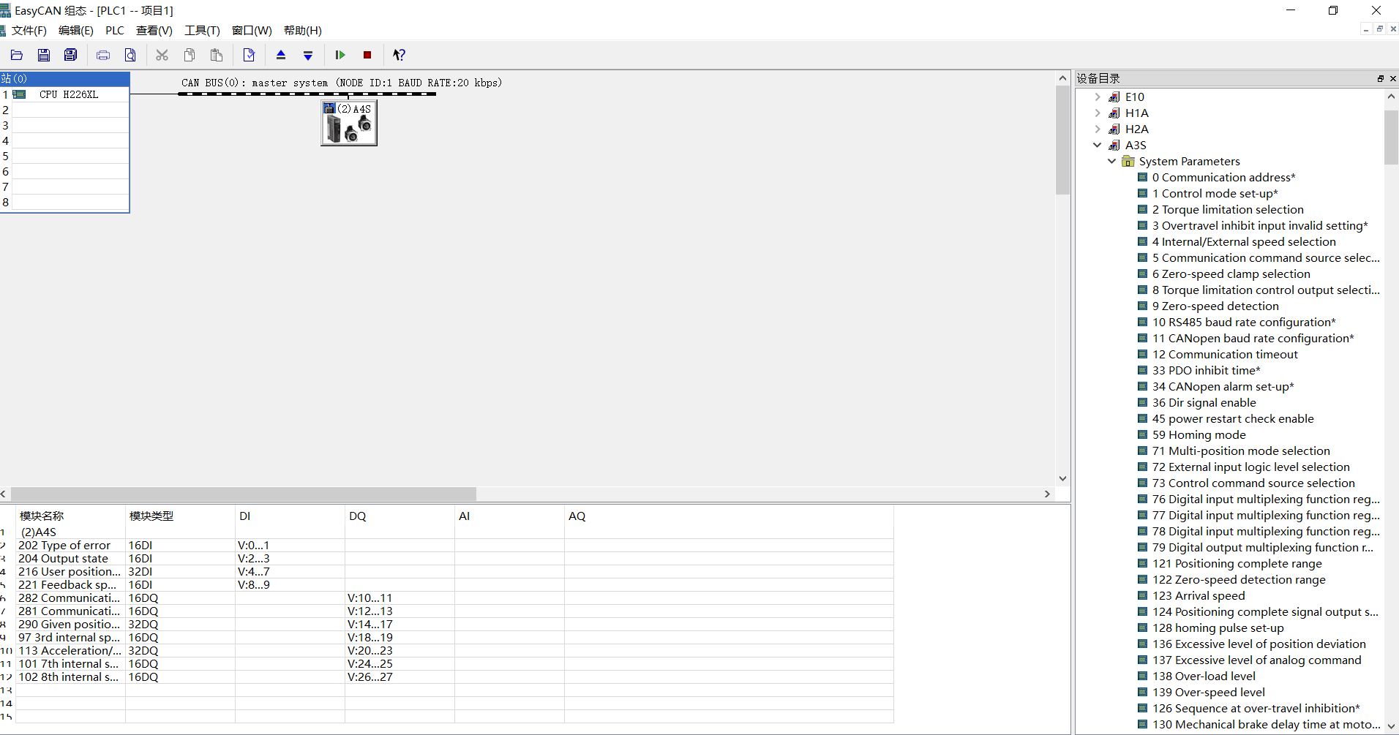Image resolution: width=1399 pixels, height=735 pixels.
Task: Click the CAN BUS(0) master system label
Action: [342, 83]
